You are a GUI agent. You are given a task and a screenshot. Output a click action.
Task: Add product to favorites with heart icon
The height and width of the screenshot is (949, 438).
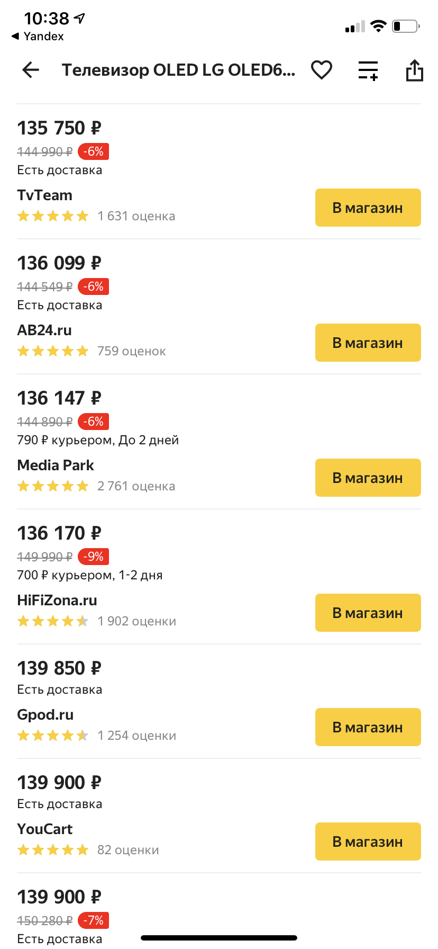pyautogui.click(x=321, y=70)
